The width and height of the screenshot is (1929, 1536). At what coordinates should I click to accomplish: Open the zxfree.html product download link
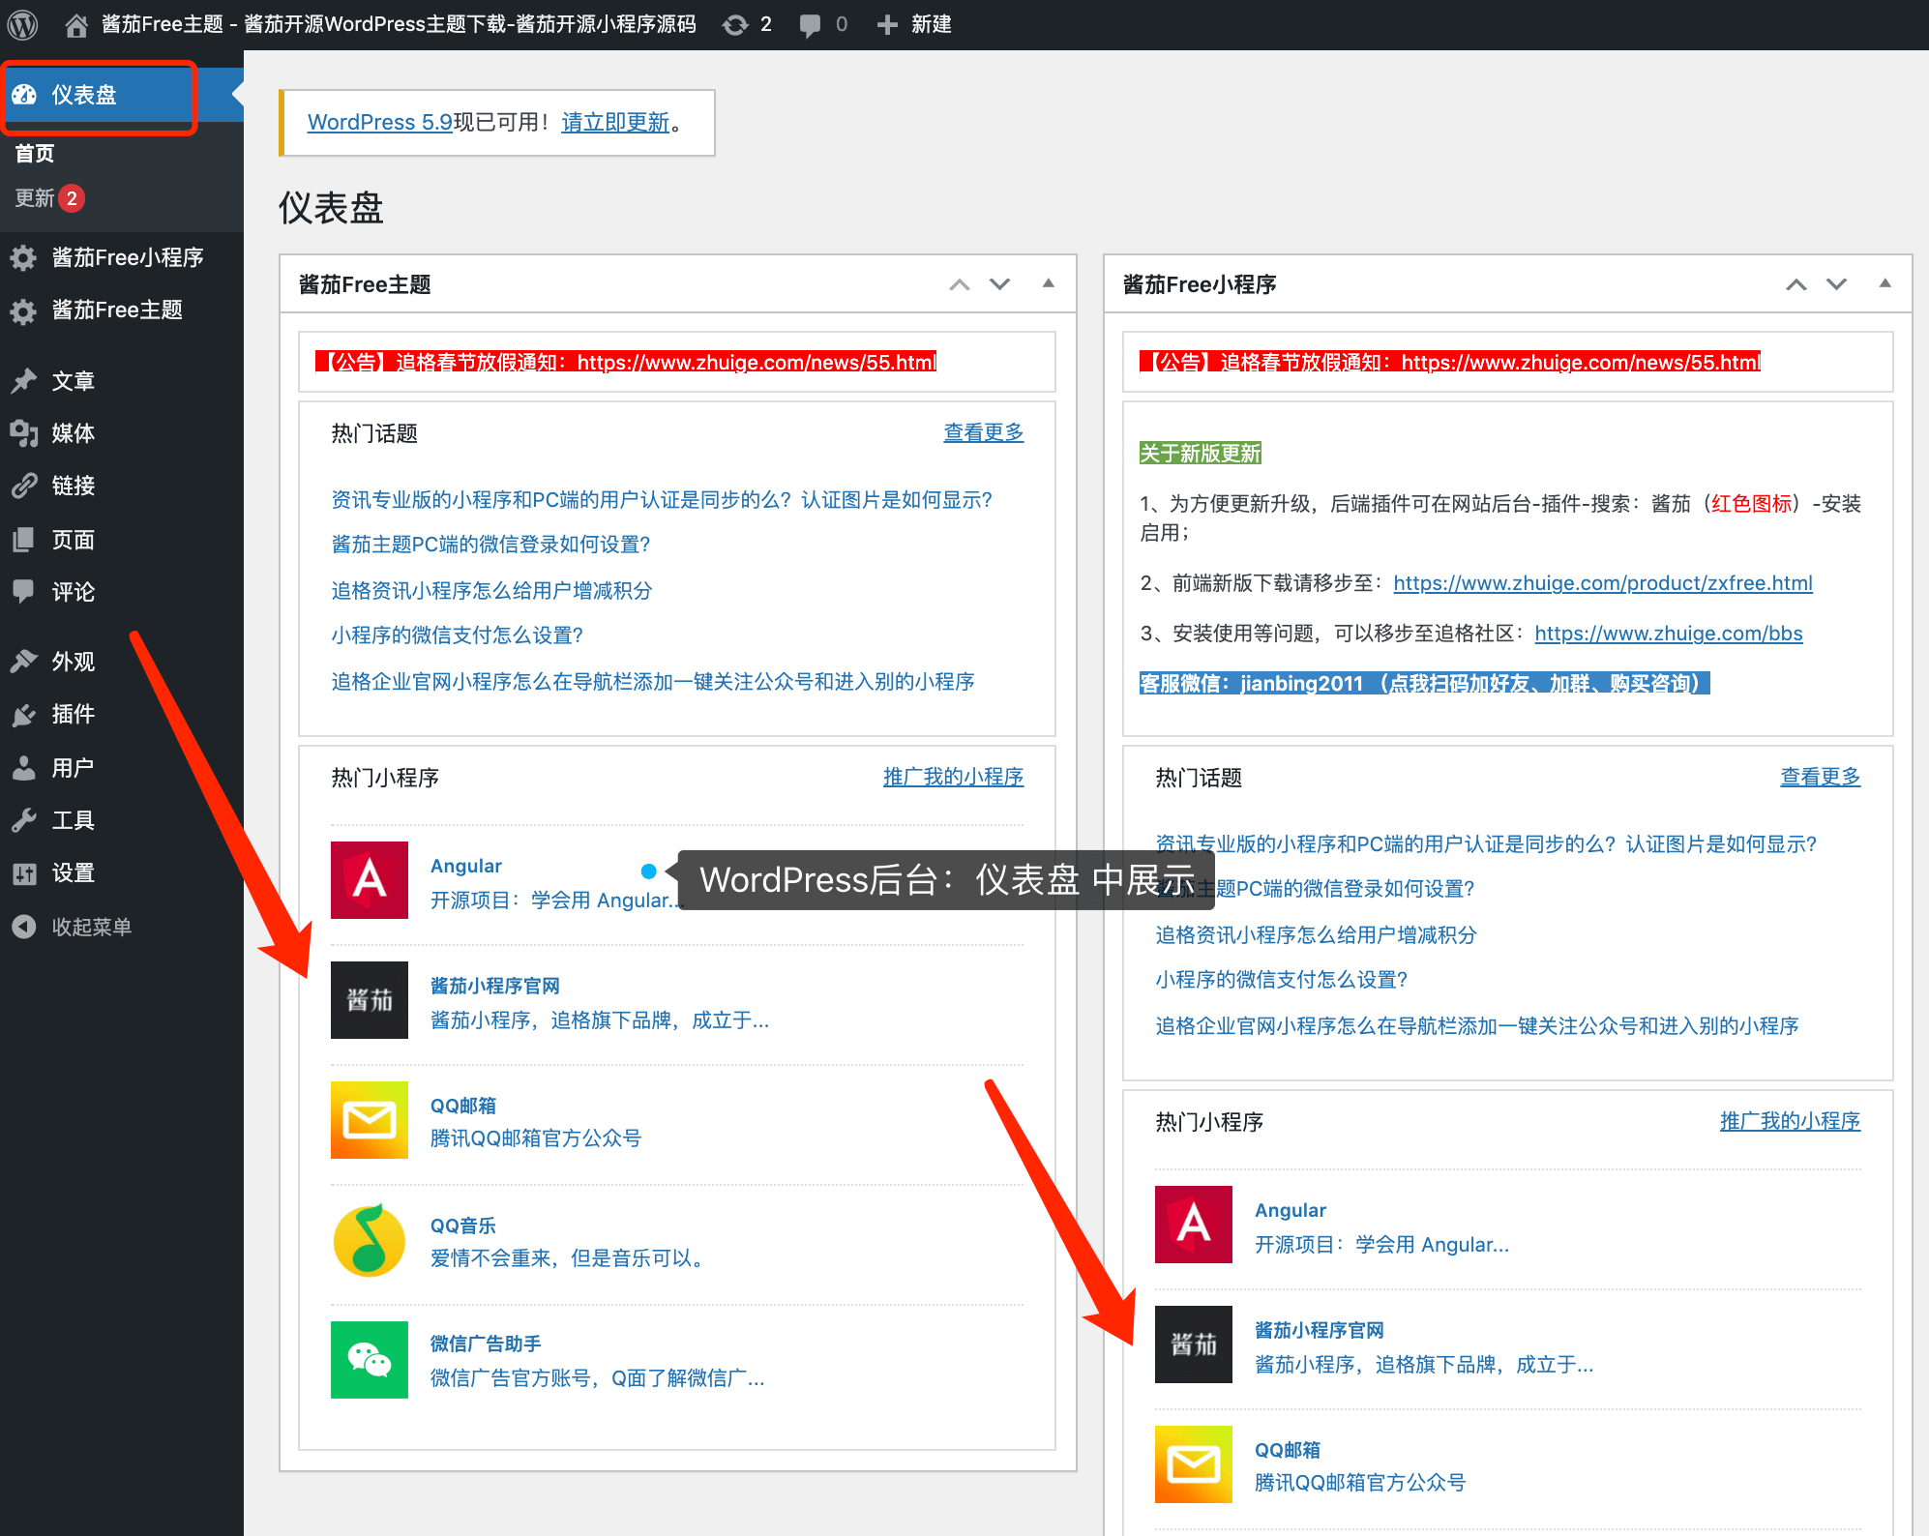(x=1603, y=583)
